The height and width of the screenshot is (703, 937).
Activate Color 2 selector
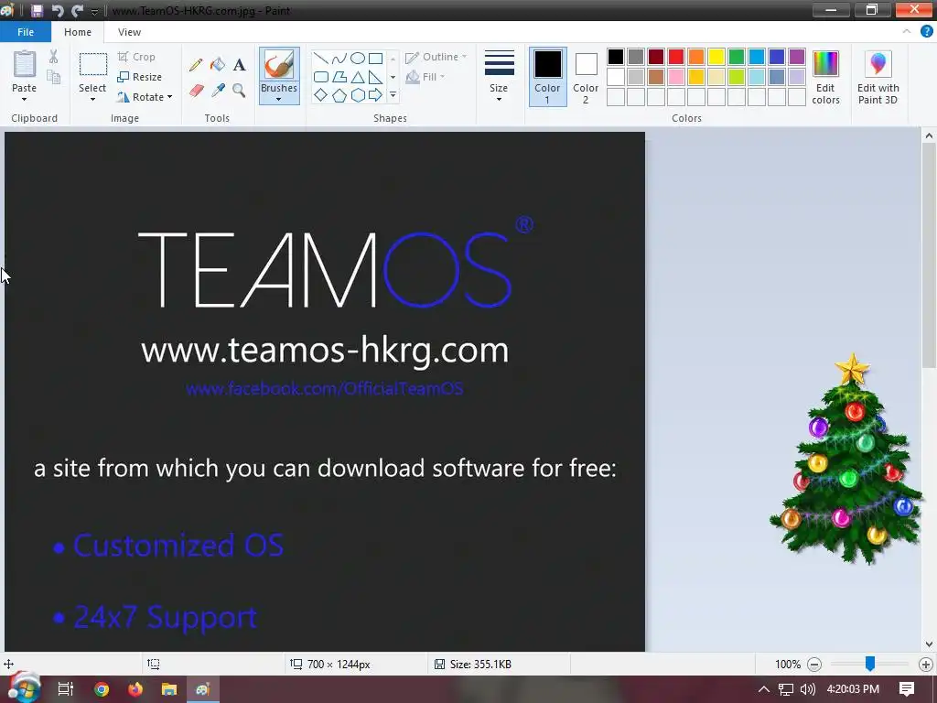tap(586, 77)
